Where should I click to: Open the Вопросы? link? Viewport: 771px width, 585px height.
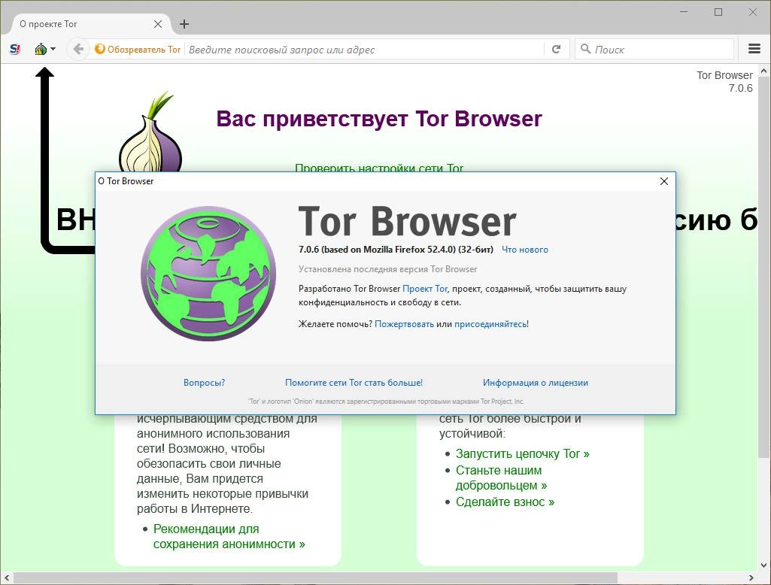tap(204, 383)
